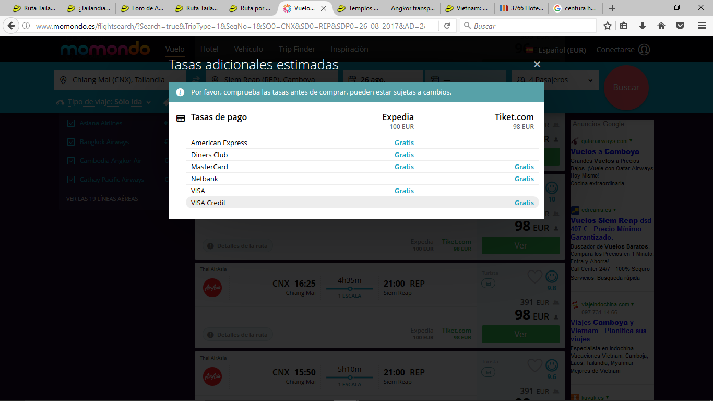This screenshot has width=713, height=401.
Task: Close the Tasas adicionales estimadas dialog
Action: (x=537, y=64)
